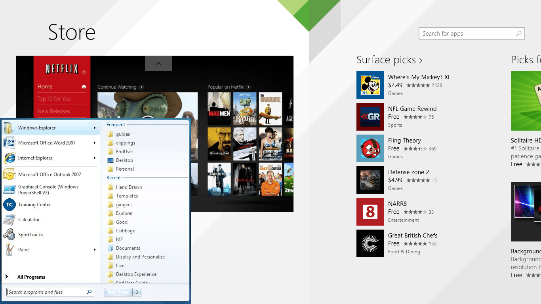
Task: Open Where's My Mickey? XL title link
Action: (x=419, y=77)
